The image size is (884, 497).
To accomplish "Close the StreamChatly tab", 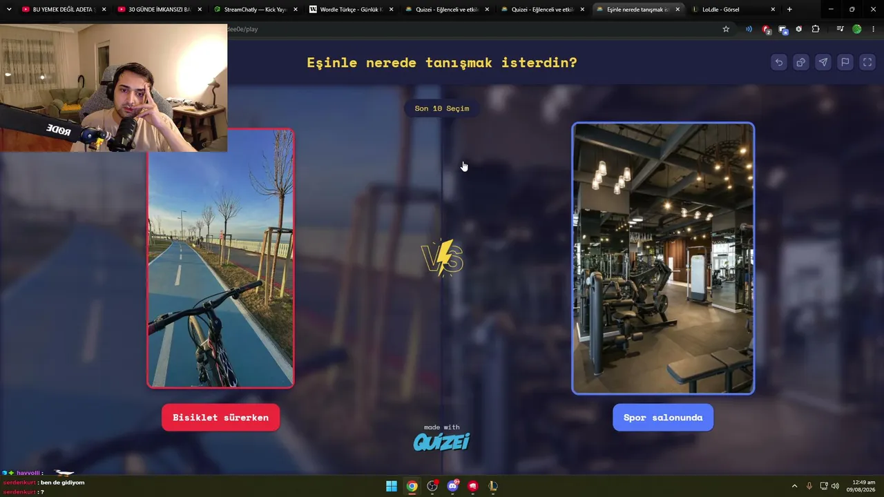I will (x=296, y=10).
